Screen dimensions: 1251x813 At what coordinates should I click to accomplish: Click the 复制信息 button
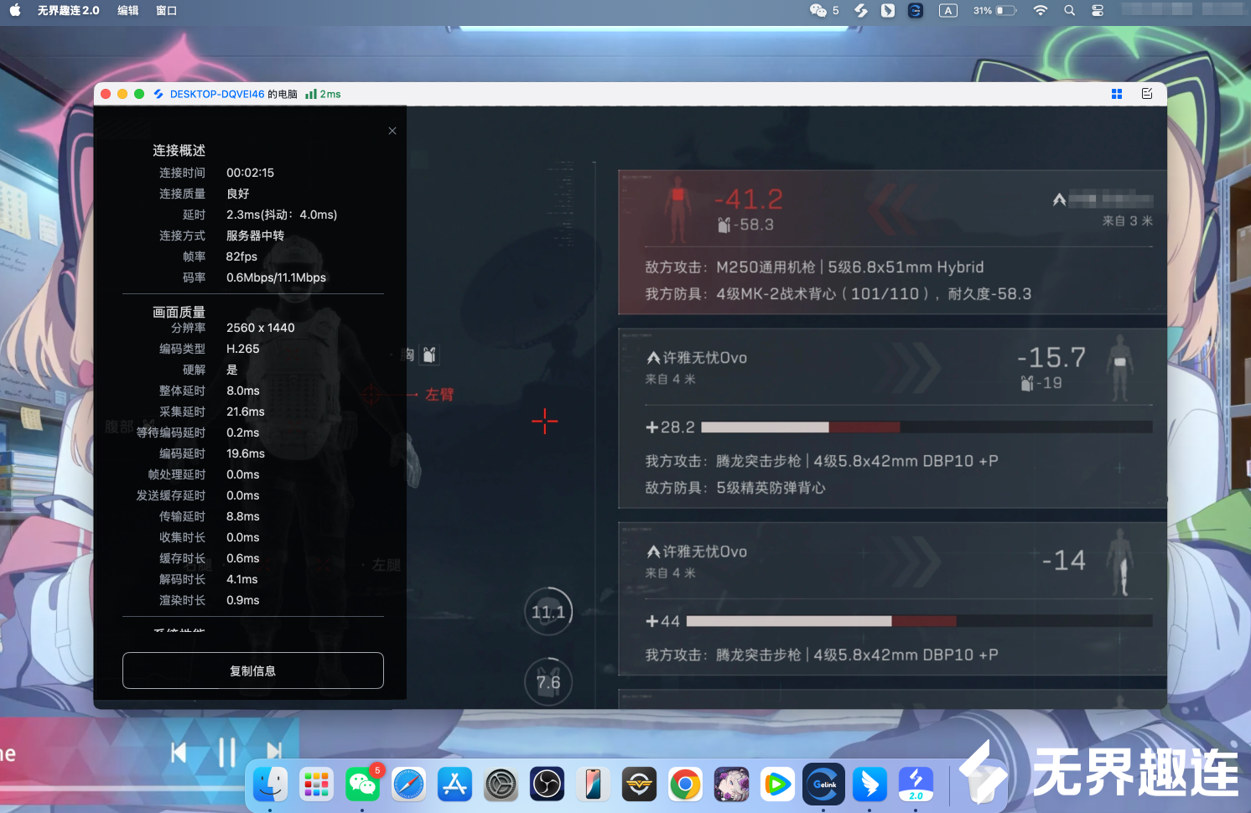pos(253,671)
